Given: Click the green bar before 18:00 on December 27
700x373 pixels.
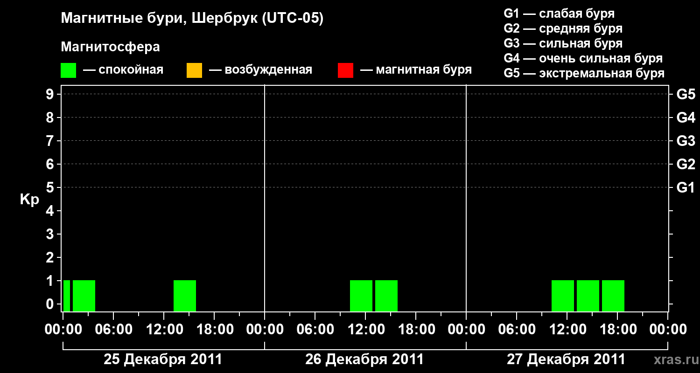Looking at the screenshot, I should pos(613,296).
